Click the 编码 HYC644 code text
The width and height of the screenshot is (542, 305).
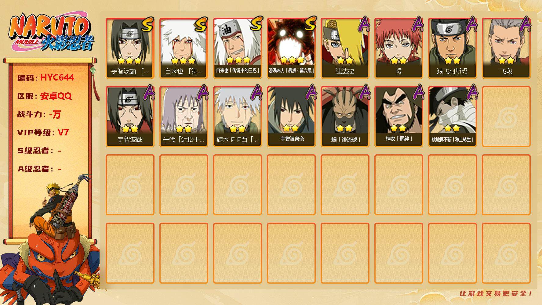click(x=46, y=78)
